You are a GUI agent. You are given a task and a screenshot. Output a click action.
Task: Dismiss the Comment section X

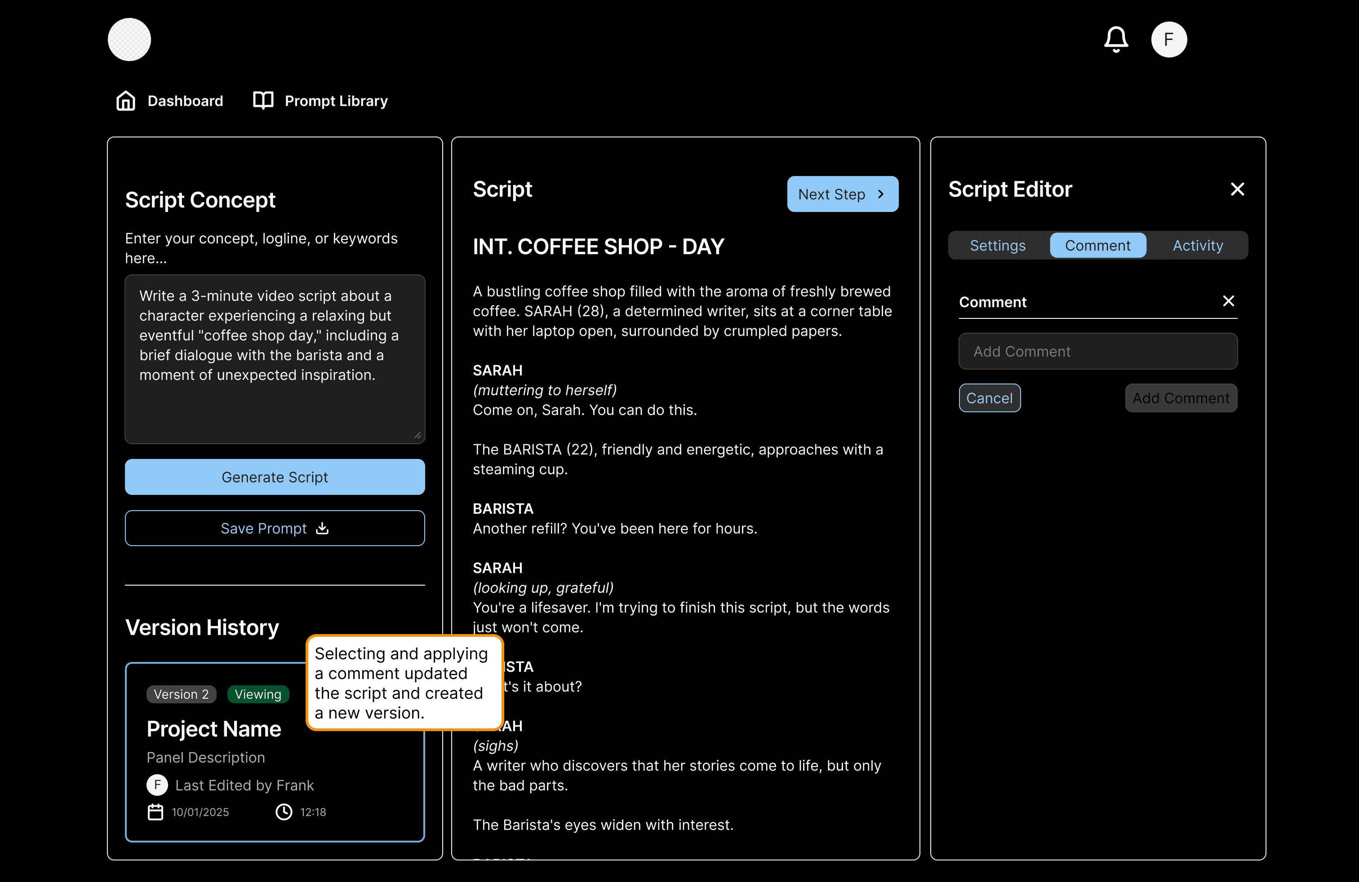(x=1228, y=301)
